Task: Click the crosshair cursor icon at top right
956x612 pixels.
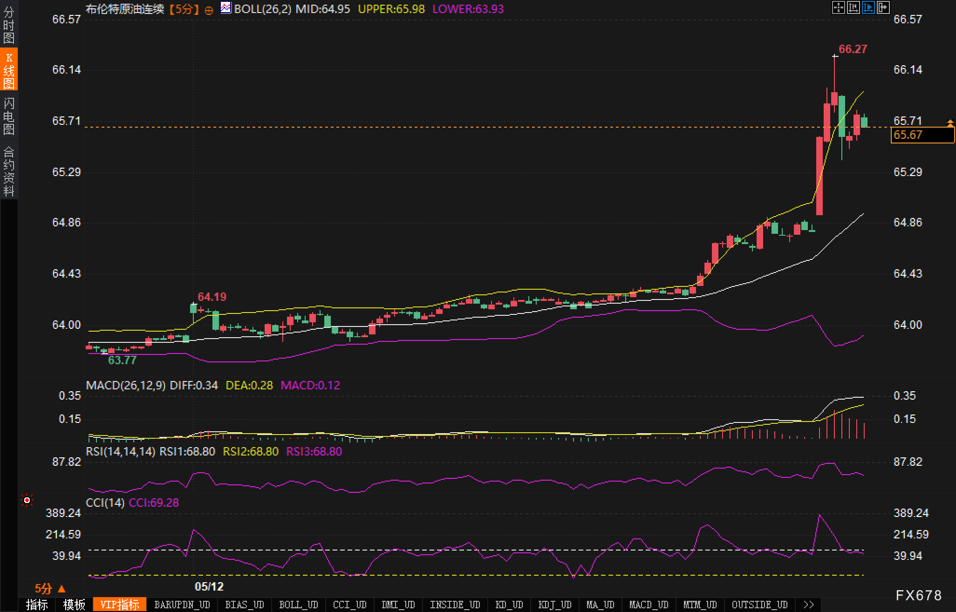Action: 838,7
